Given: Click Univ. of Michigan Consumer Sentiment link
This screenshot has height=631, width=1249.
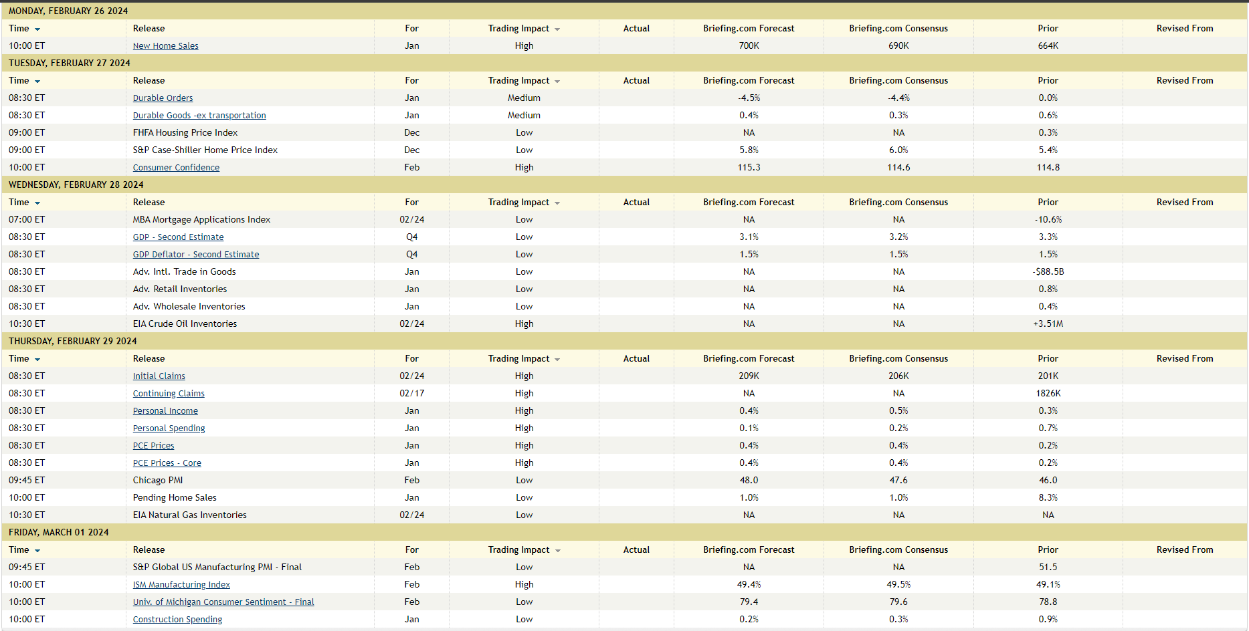Looking at the screenshot, I should (x=223, y=602).
